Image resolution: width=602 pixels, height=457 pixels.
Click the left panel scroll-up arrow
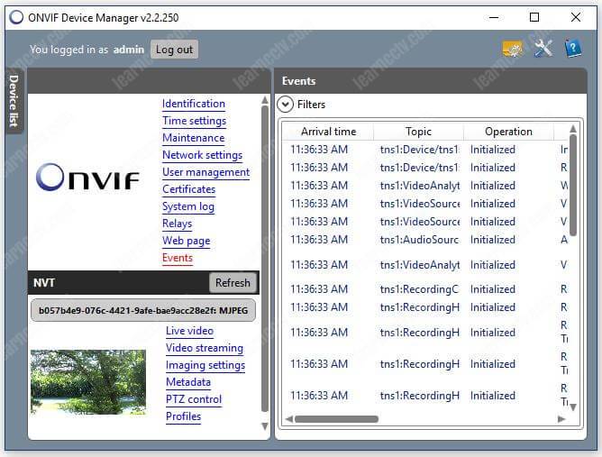click(265, 101)
